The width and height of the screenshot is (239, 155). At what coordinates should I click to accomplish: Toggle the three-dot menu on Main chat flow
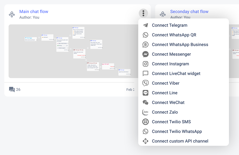pos(143,13)
